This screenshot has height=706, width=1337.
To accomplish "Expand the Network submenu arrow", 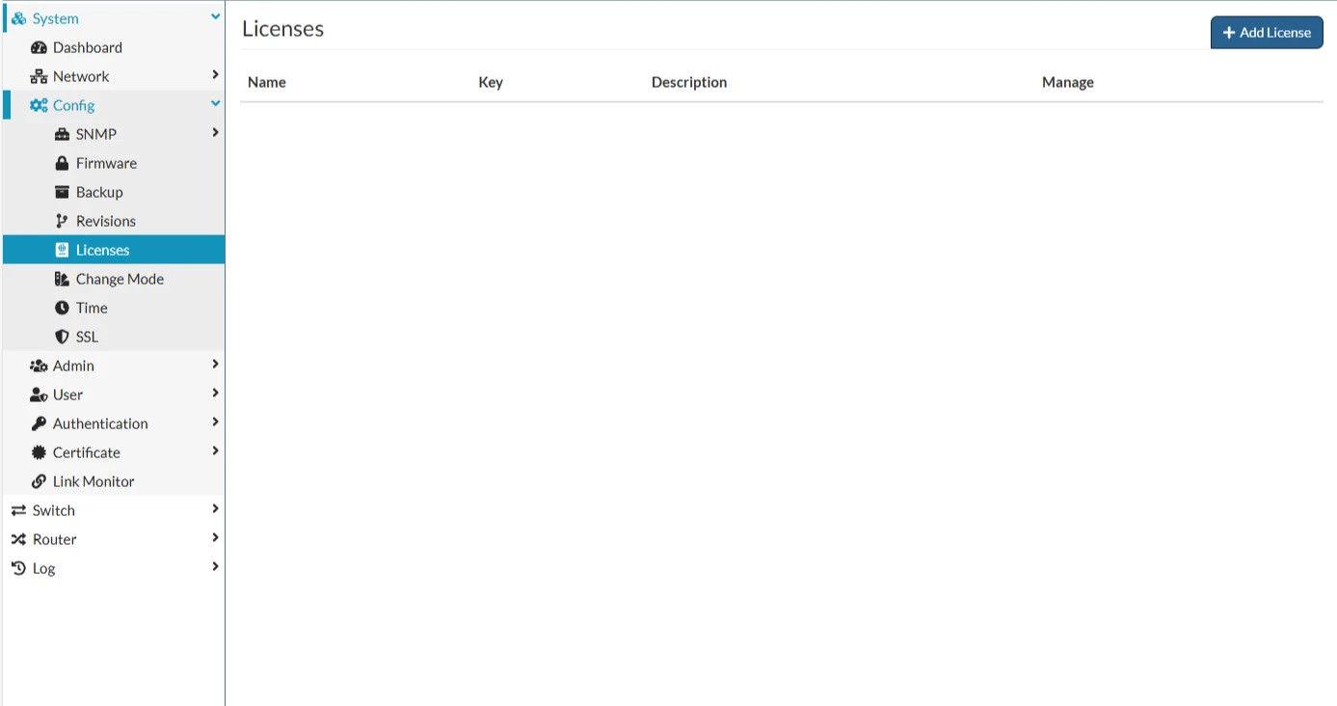I will pyautogui.click(x=216, y=75).
